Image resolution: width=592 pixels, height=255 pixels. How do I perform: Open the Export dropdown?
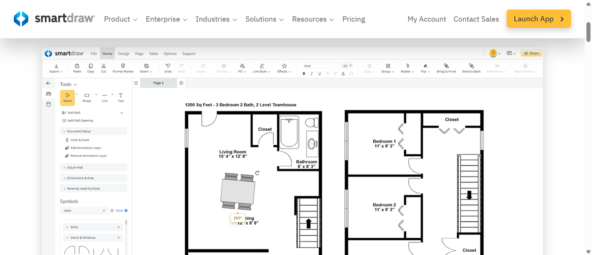[x=56, y=68]
